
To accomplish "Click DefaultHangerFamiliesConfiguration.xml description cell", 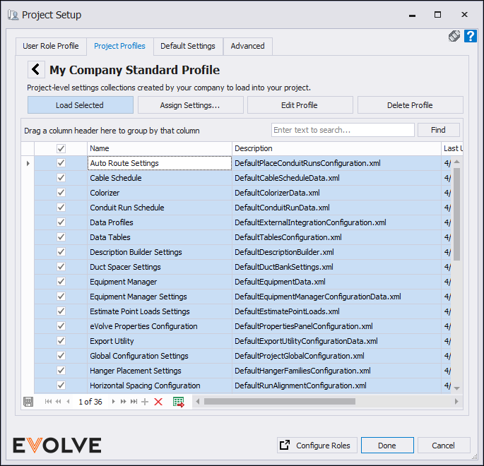I will tap(336, 371).
